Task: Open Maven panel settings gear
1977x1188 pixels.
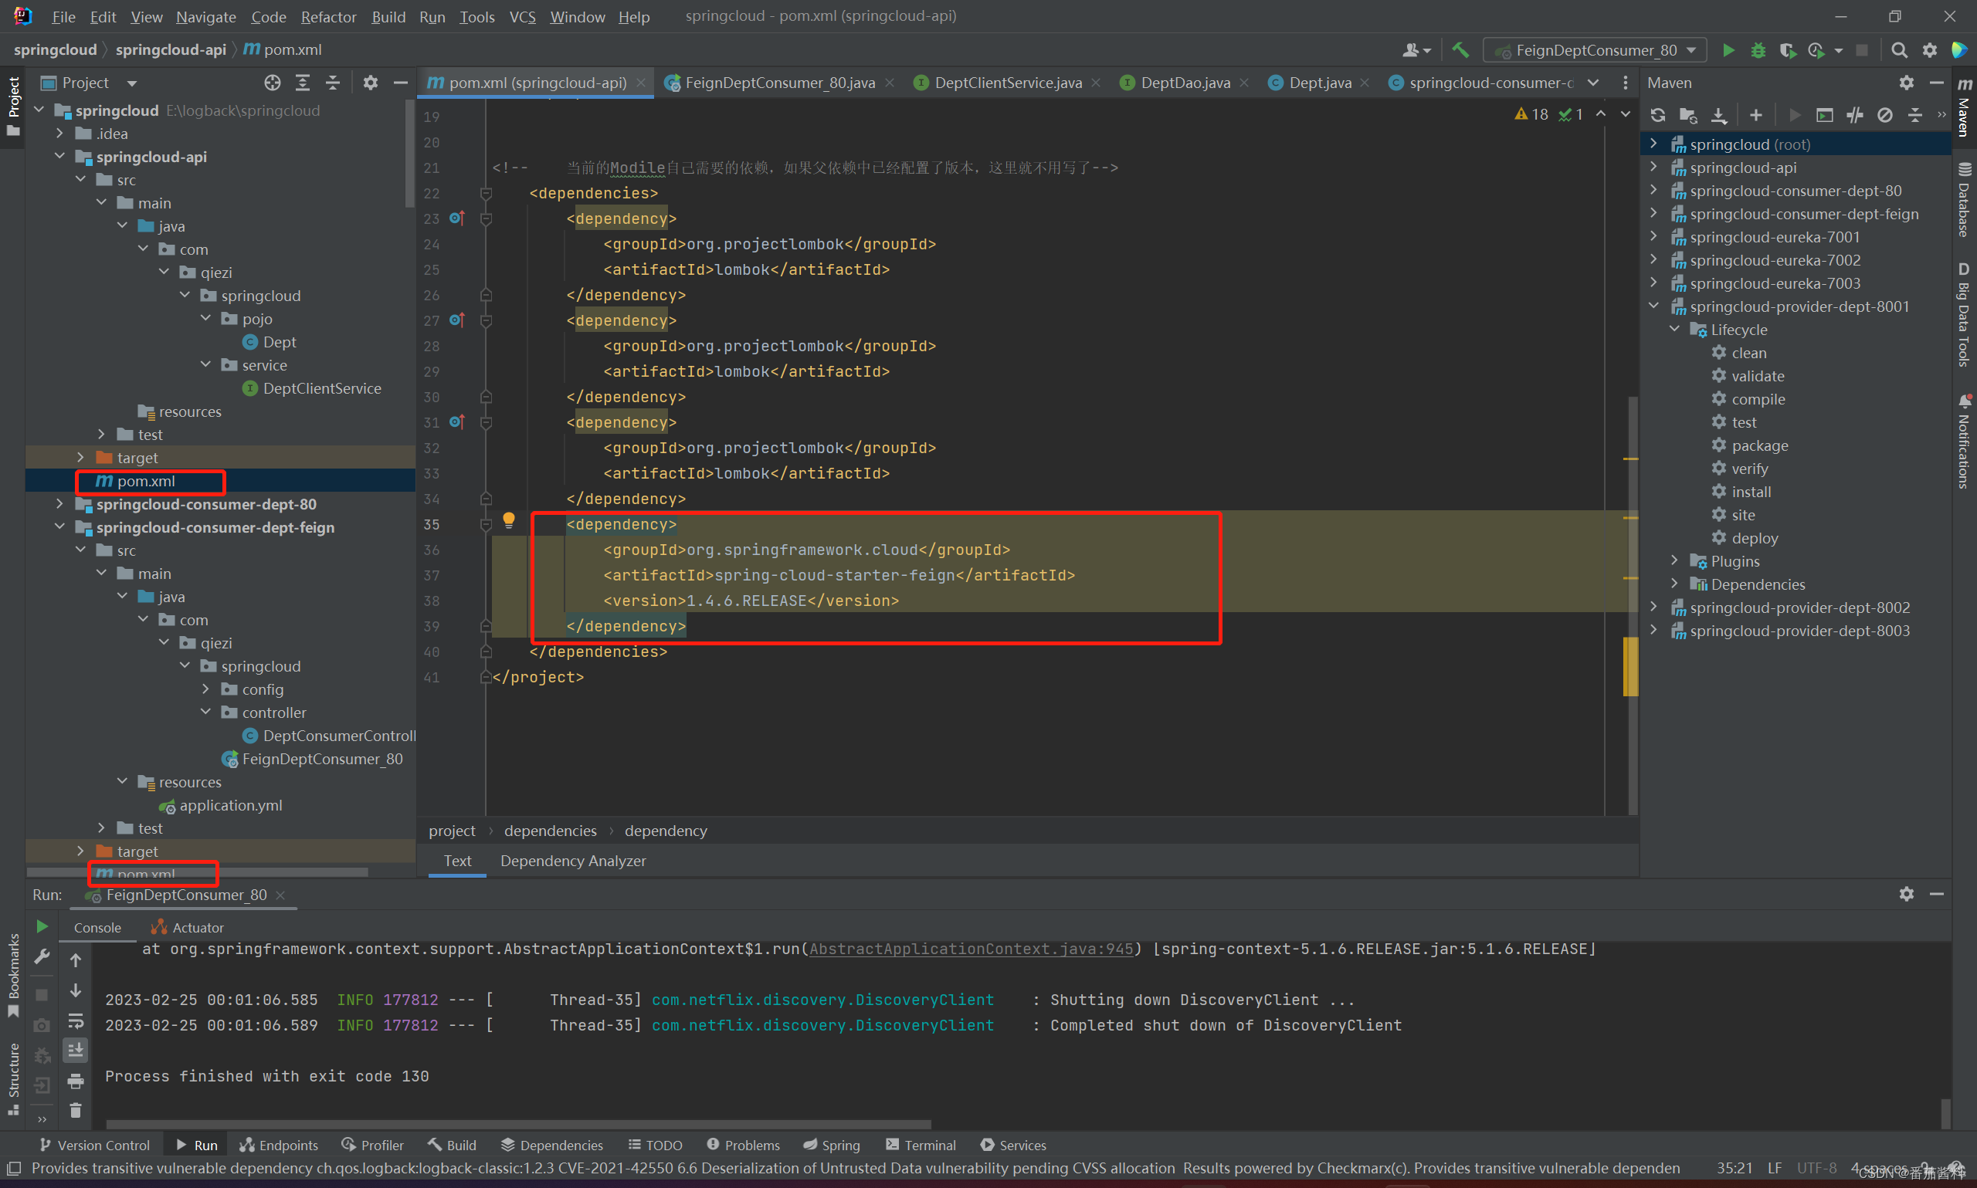Action: pos(1906,83)
